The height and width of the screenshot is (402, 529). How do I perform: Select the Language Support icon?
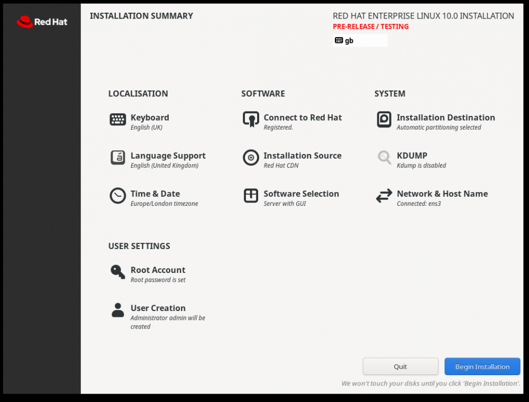click(117, 157)
